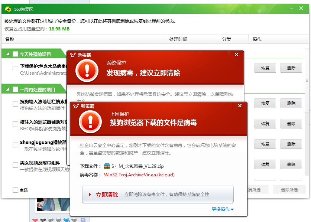The height and width of the screenshot is (222, 311).
Task: Click the blue diamond badge icon below the photo
Action: tap(66, 220)
